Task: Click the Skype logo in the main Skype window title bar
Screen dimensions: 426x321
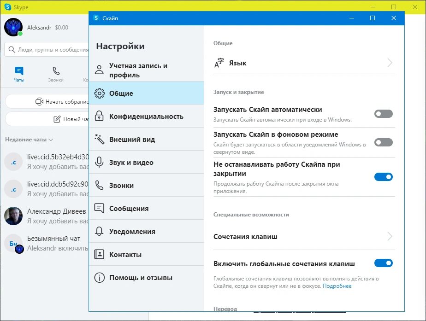Action: click(8, 7)
